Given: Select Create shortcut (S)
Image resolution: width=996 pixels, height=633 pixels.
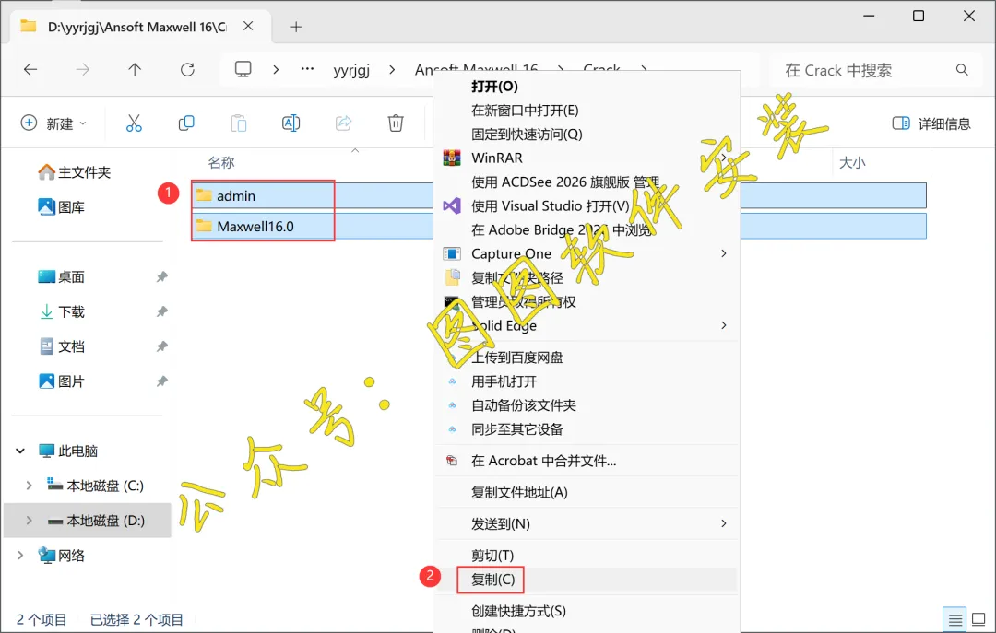Looking at the screenshot, I should pyautogui.click(x=586, y=612).
